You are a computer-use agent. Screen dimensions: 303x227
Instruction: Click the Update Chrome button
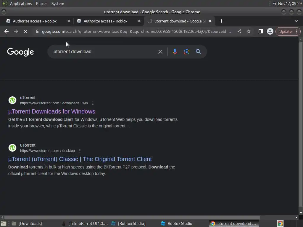point(286,31)
